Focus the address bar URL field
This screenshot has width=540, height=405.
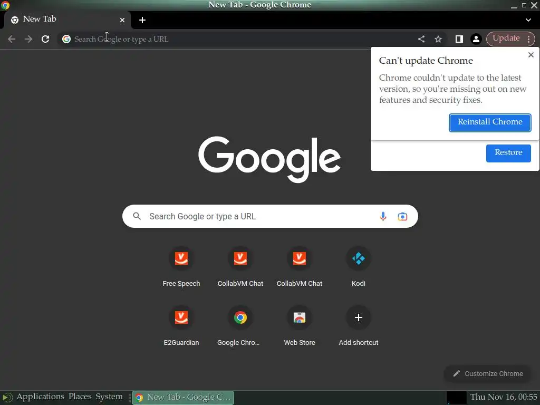[241, 39]
